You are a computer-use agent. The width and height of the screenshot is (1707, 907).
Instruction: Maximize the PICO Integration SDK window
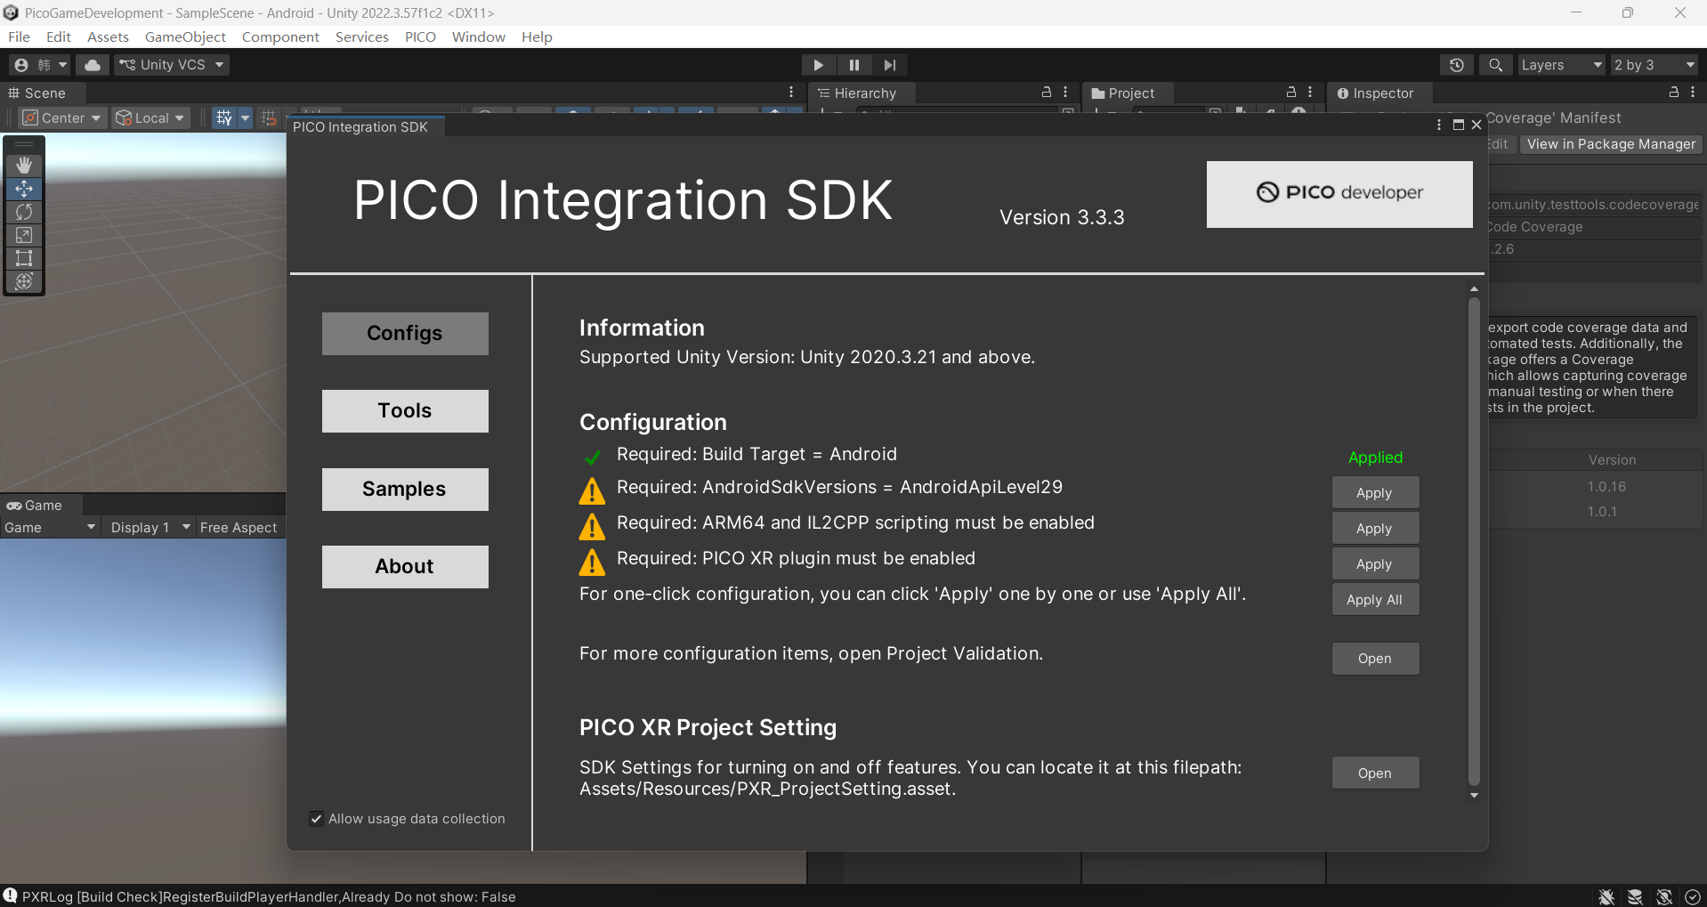click(x=1459, y=125)
